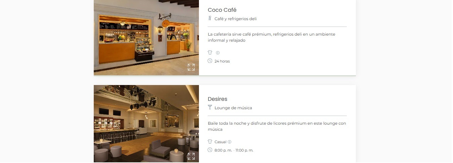453x163 pixels.
Task: Click the Coco Café interior image
Action: click(146, 38)
